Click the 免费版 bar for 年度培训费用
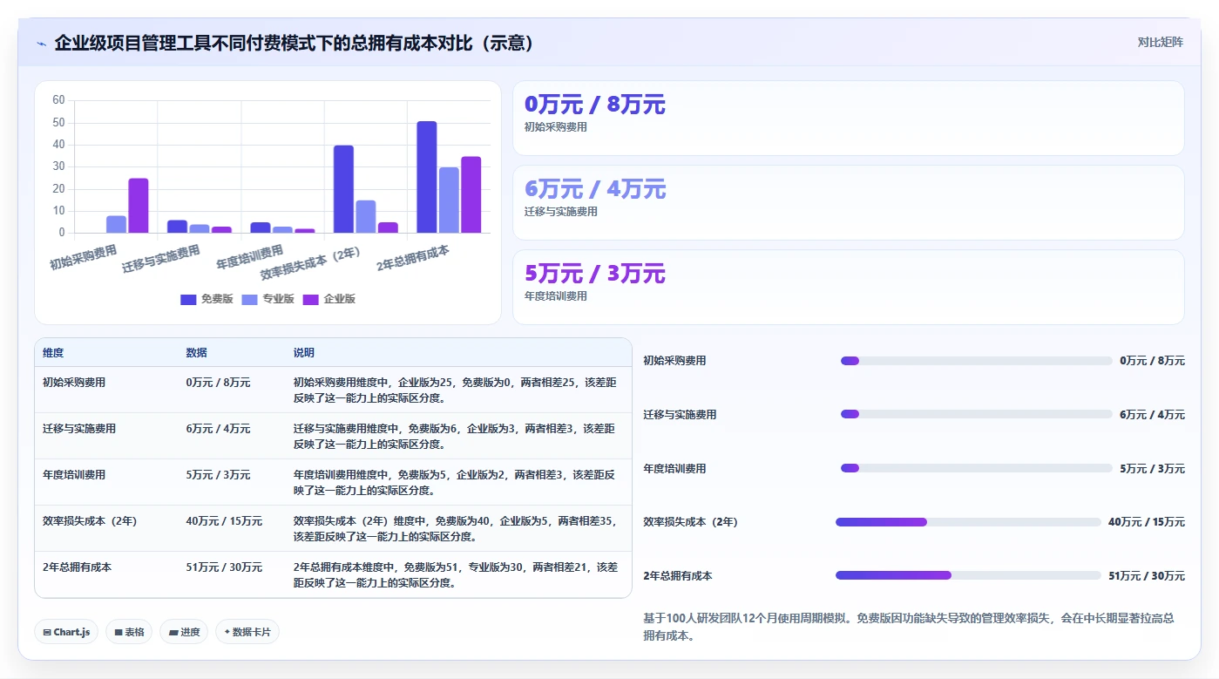The height and width of the screenshot is (679, 1219). click(x=261, y=227)
